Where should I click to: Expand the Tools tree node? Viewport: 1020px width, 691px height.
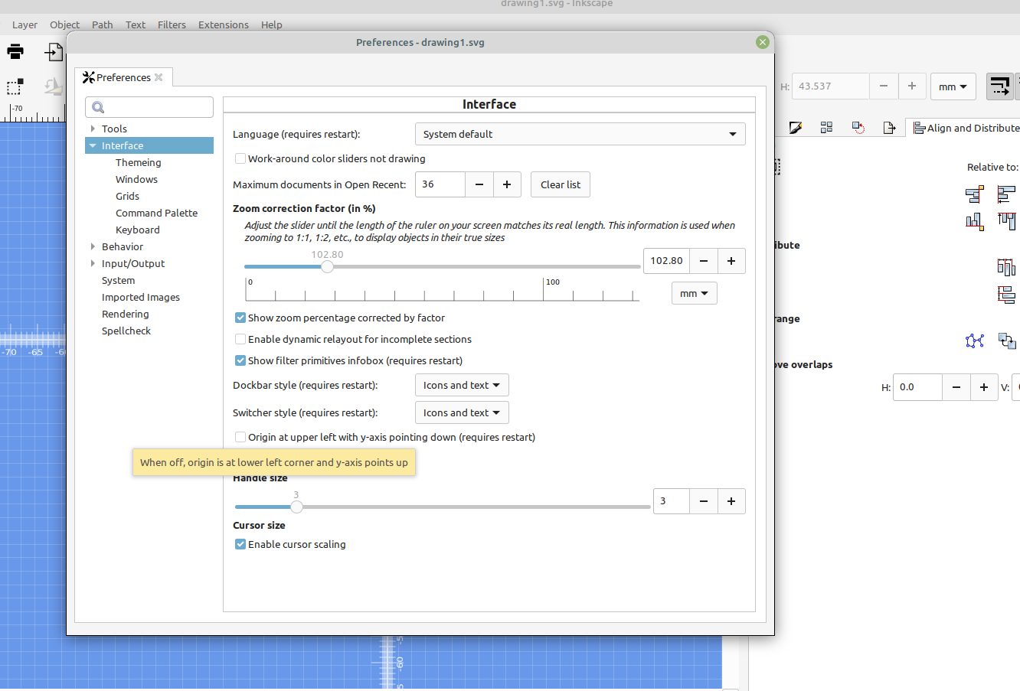pyautogui.click(x=93, y=129)
